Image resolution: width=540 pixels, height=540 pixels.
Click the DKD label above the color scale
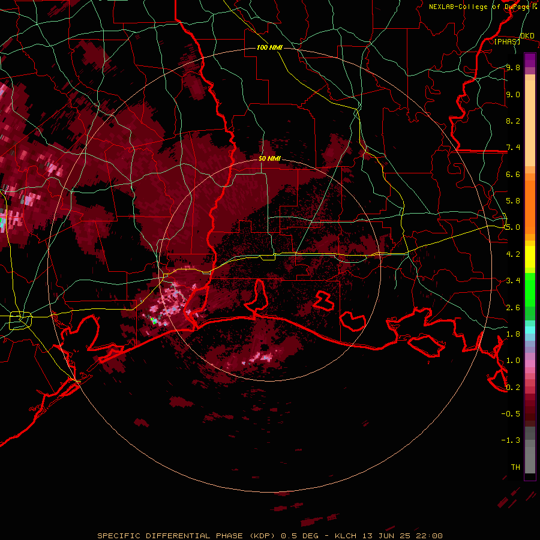[x=527, y=35]
